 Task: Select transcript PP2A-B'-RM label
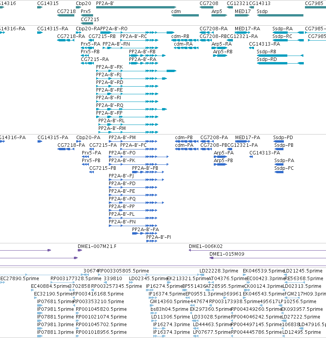pos(112,128)
